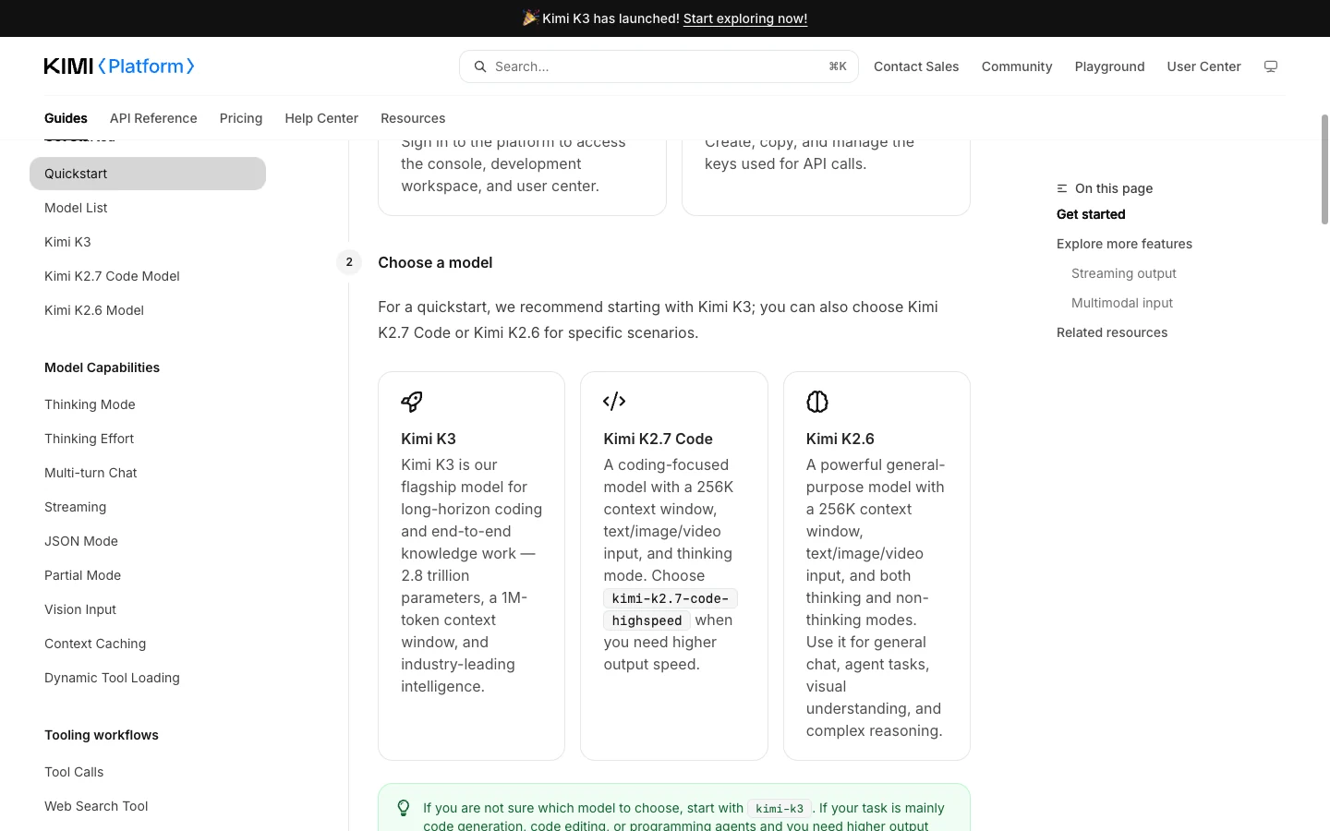Open JSON Mode guide

[x=148, y=541]
